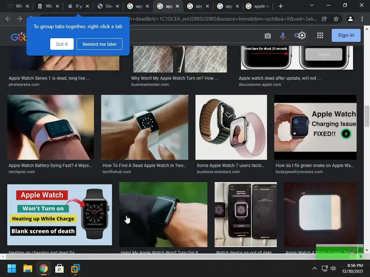Image resolution: width=370 pixels, height=277 pixels.
Task: Click the scrollbar up arrow
Action: [x=367, y=29]
